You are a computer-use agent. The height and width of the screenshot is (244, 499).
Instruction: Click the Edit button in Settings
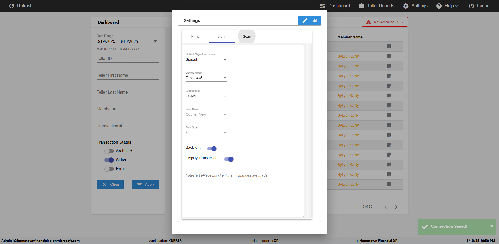(x=309, y=20)
